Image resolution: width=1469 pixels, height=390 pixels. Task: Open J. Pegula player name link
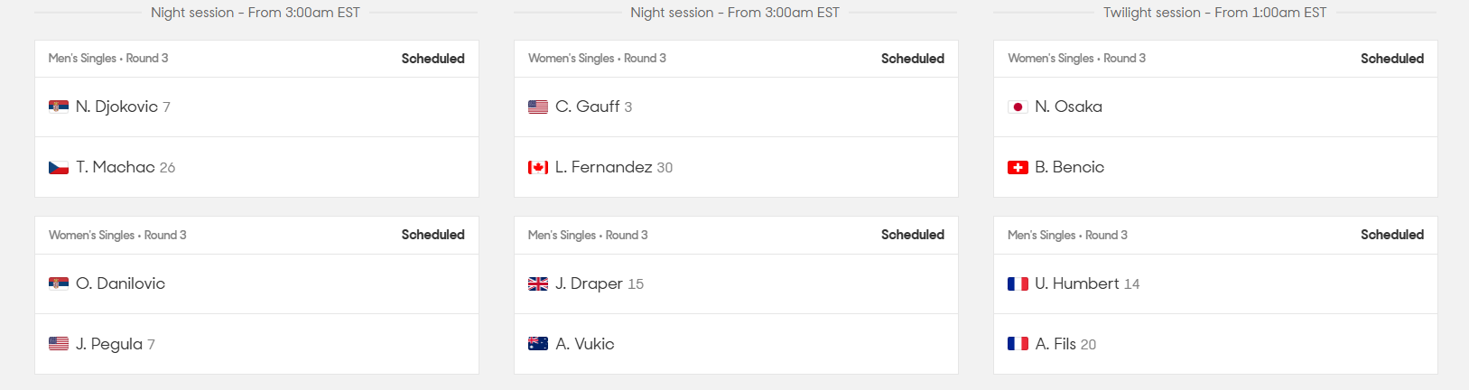(x=109, y=344)
